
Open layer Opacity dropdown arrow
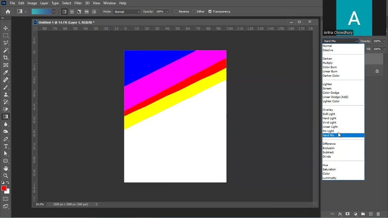pyautogui.click(x=384, y=41)
